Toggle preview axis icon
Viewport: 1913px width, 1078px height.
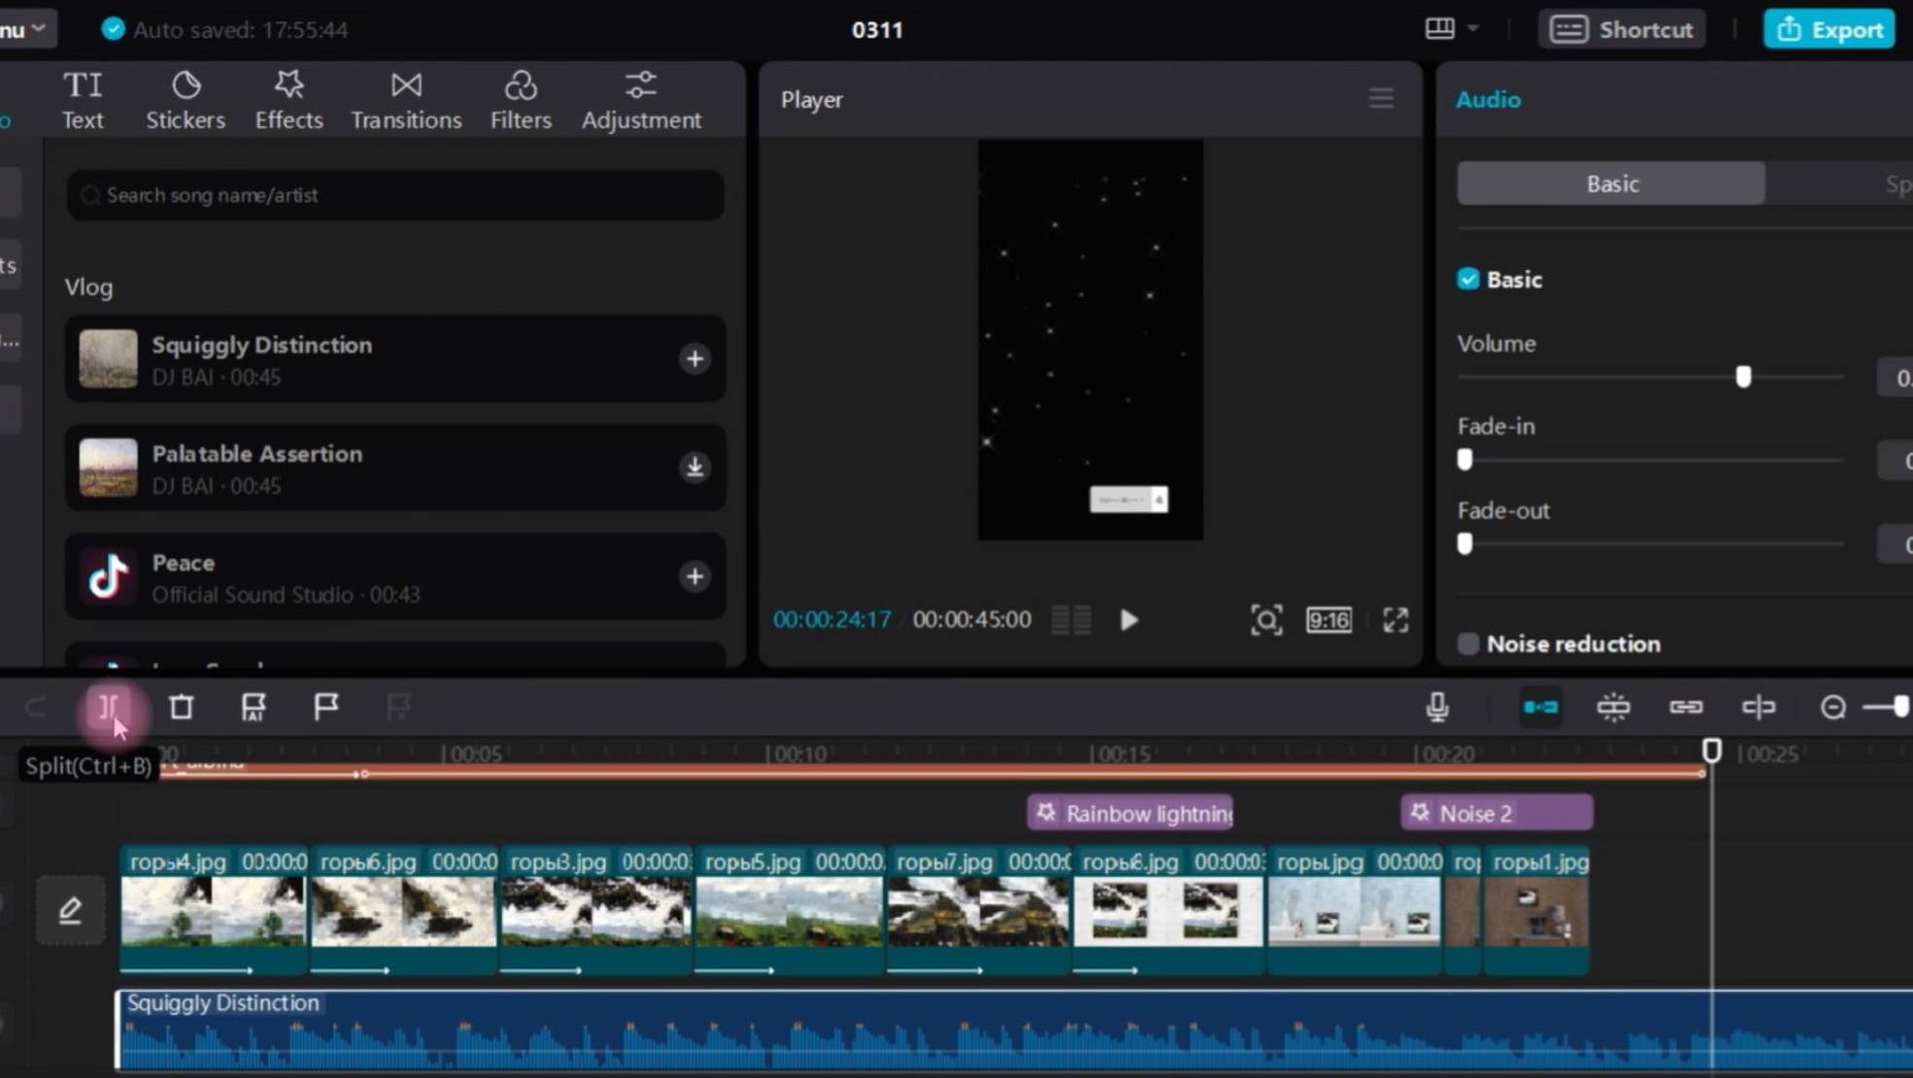(1759, 707)
